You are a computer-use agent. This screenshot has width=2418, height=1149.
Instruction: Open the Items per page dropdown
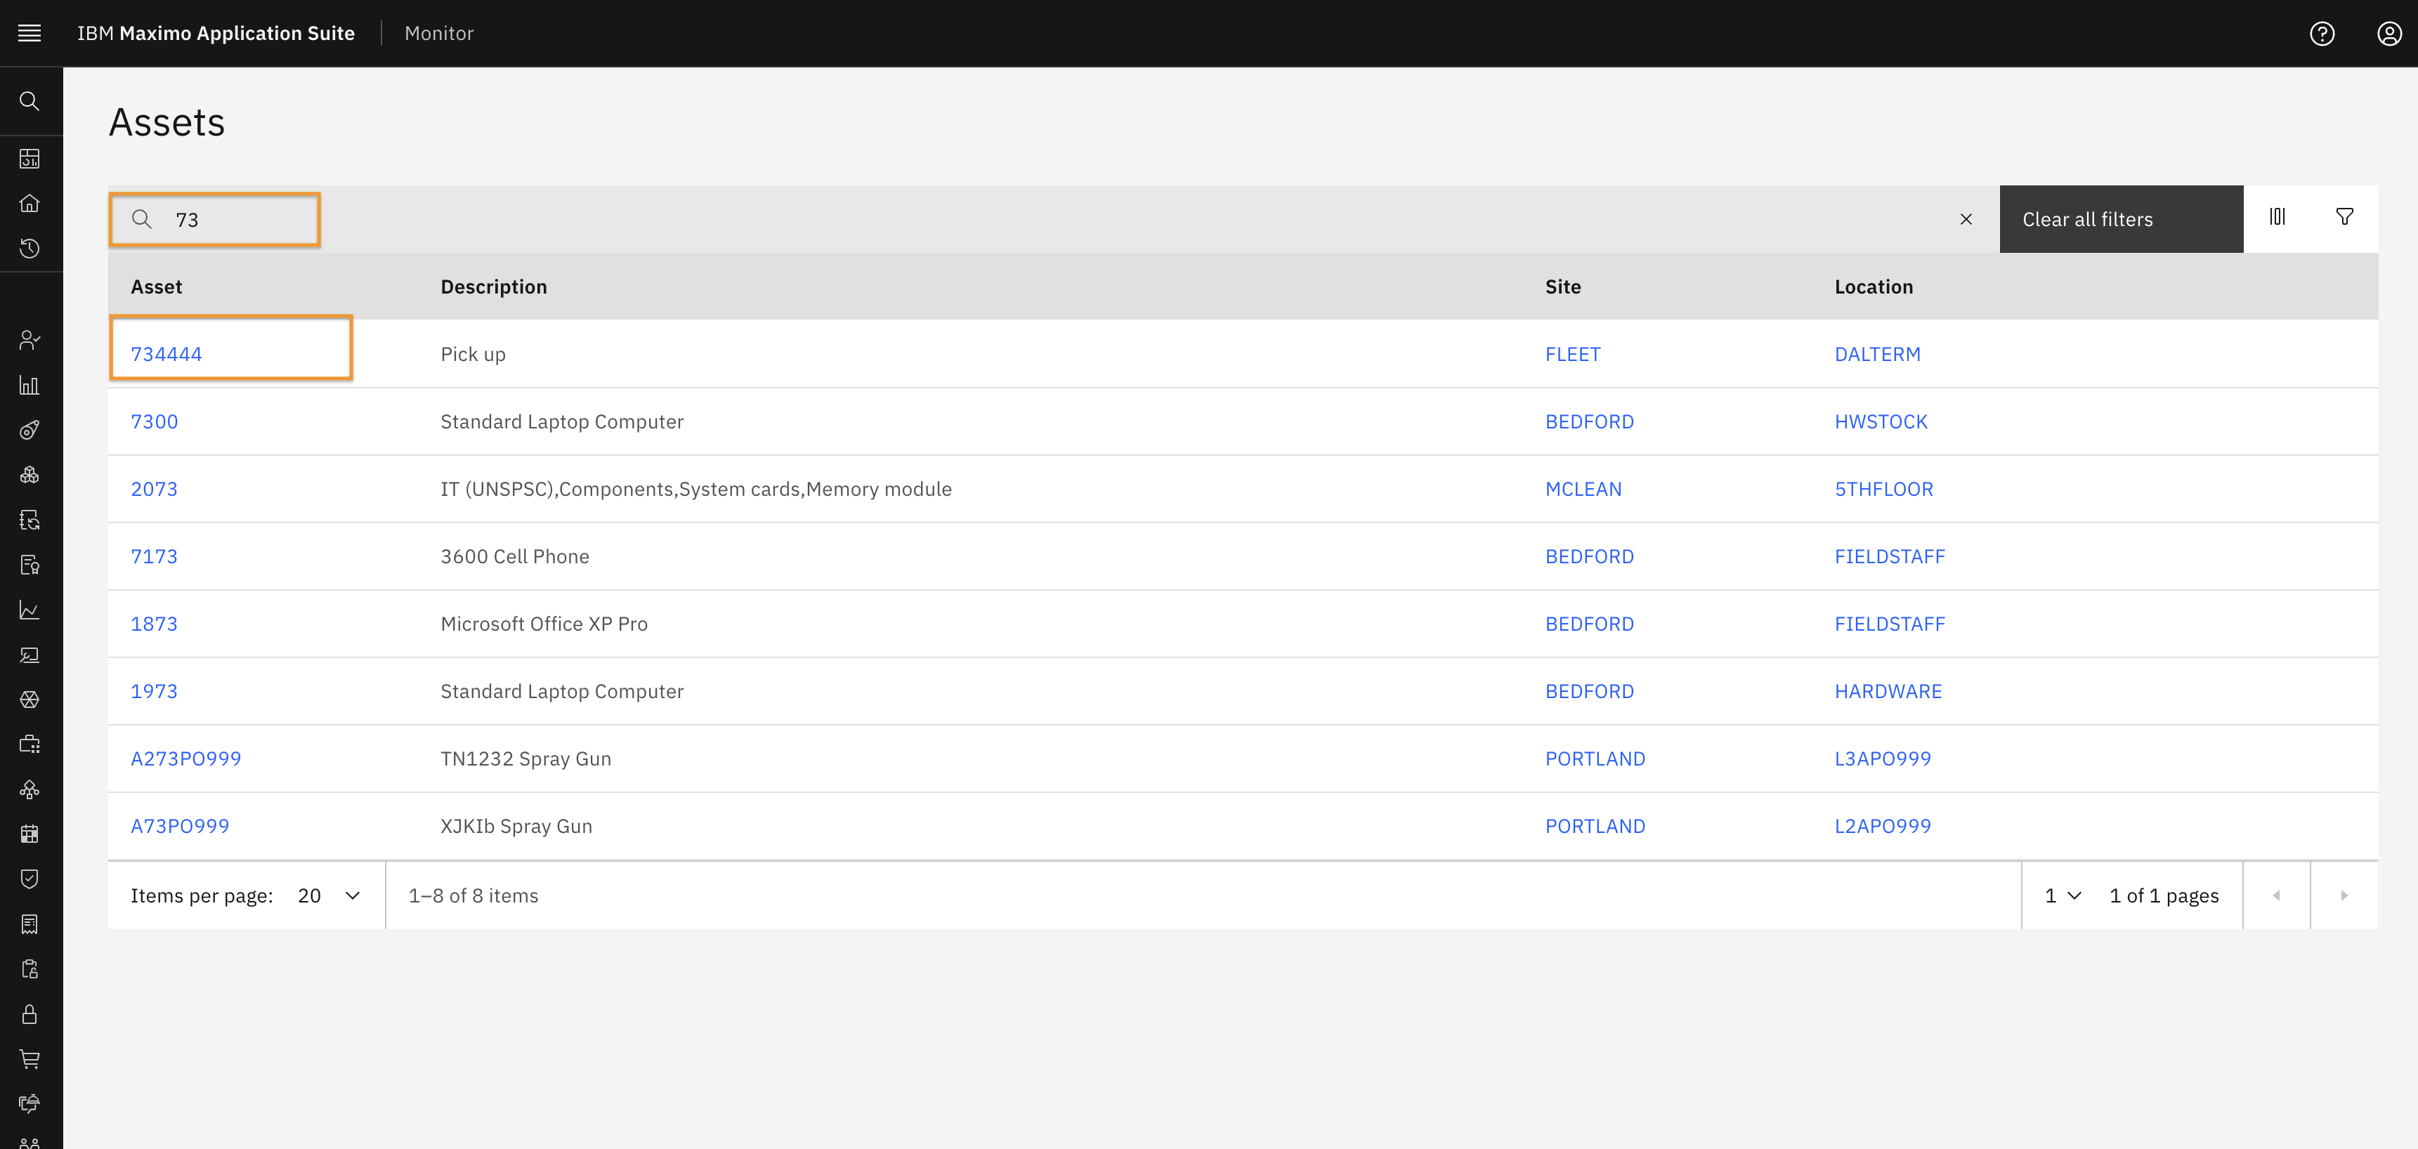pos(329,895)
